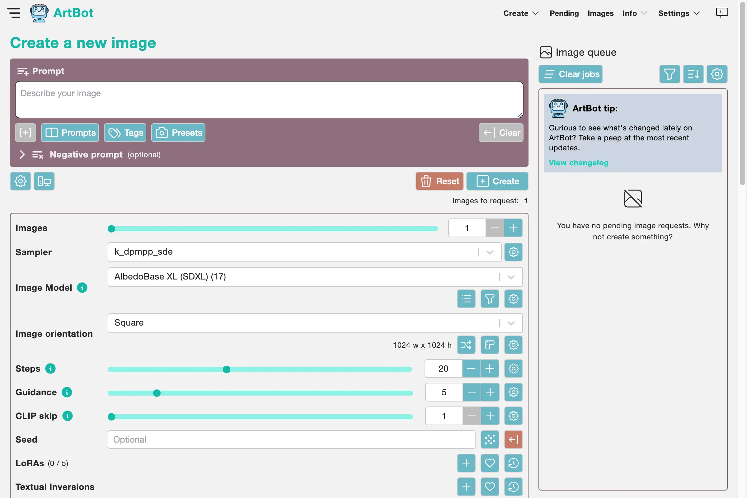
Task: Click the image queue sort icon
Action: tap(693, 74)
